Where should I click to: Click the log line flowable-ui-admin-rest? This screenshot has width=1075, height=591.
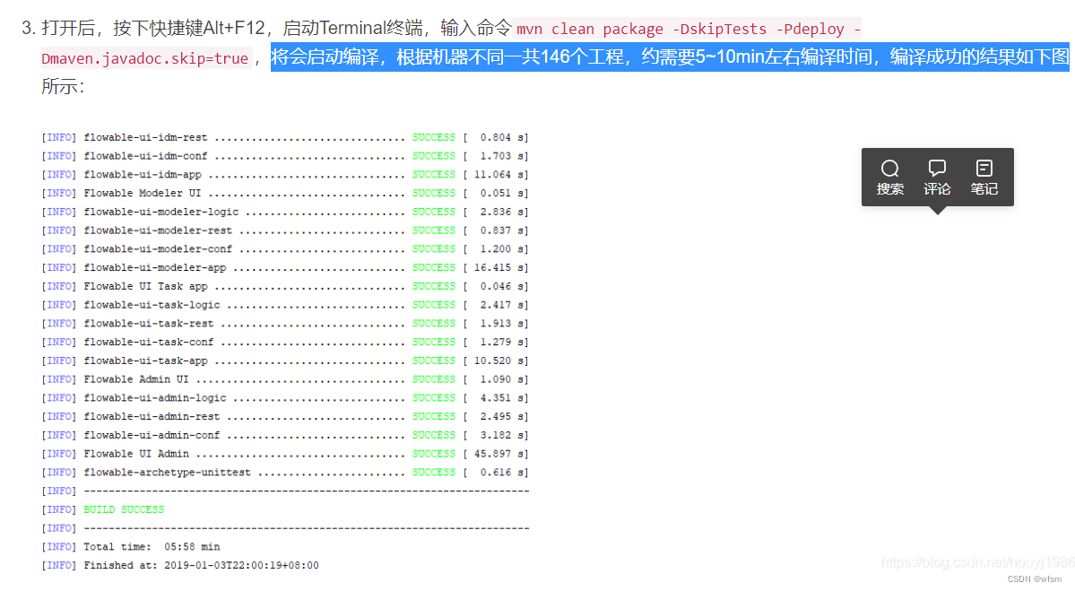pyautogui.click(x=284, y=416)
